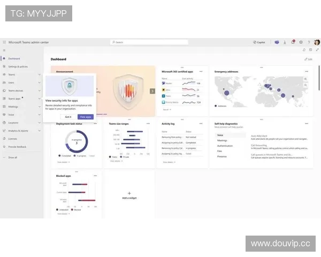Image resolution: width=321 pixels, height=257 pixels.
Task: Open settings gear in top bar
Action: pyautogui.click(x=301, y=42)
